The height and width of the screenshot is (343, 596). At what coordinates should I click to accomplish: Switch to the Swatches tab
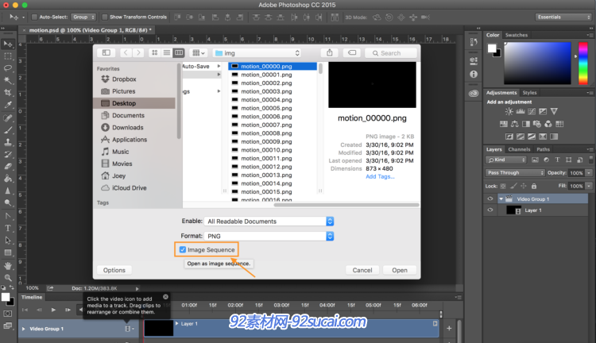tap(517, 35)
